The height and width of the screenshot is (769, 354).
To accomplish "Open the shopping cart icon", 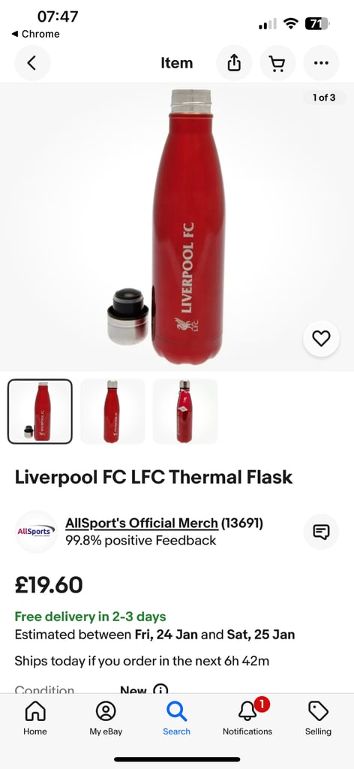I will 277,63.
